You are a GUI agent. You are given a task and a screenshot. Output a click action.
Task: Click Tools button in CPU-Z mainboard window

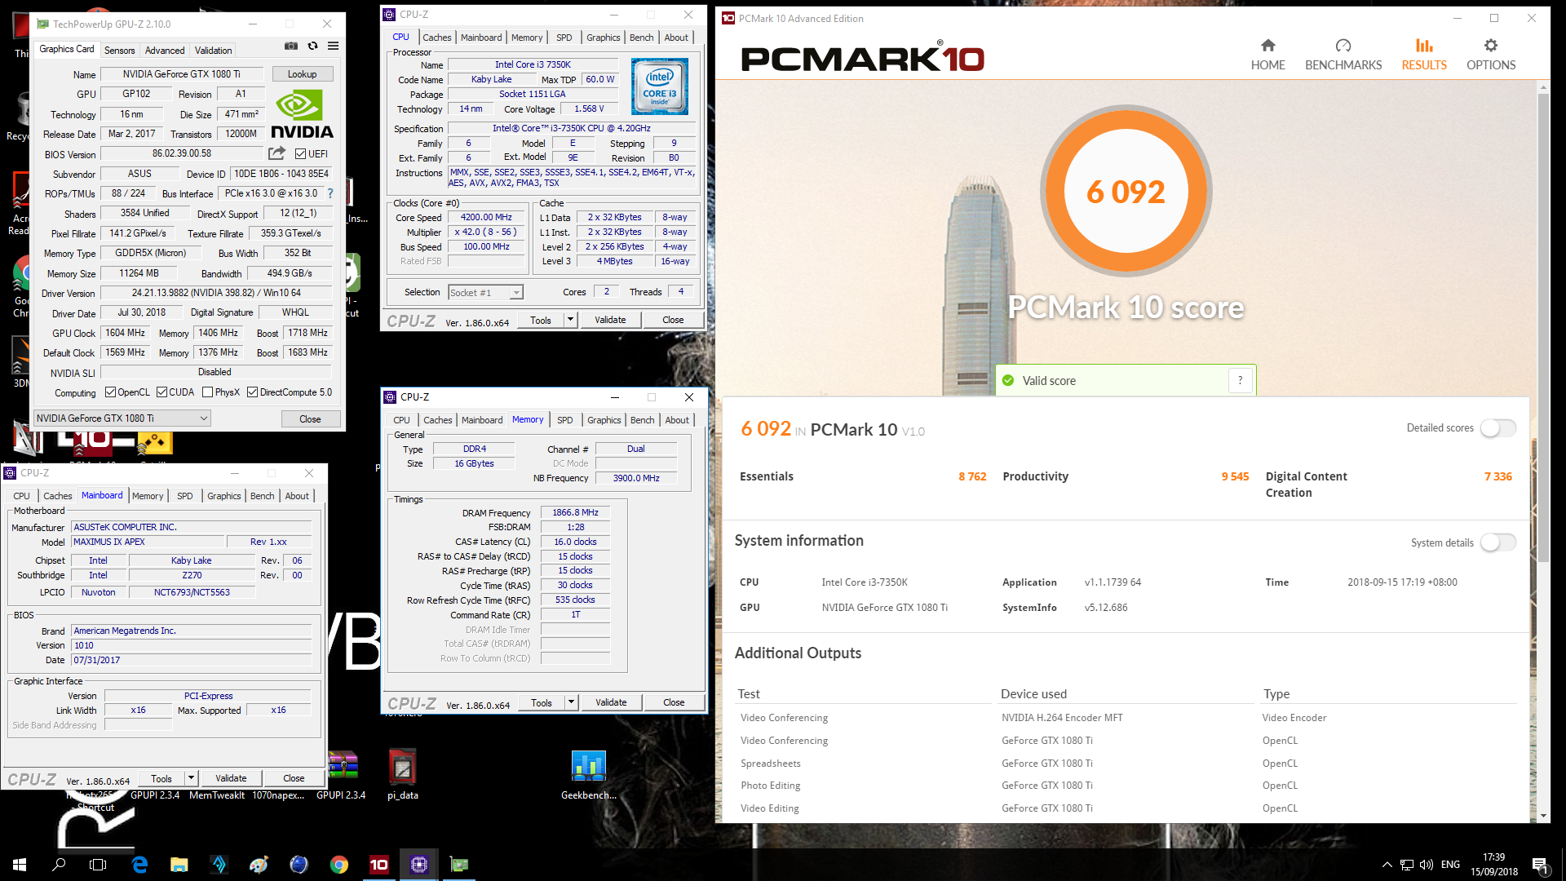tap(161, 778)
